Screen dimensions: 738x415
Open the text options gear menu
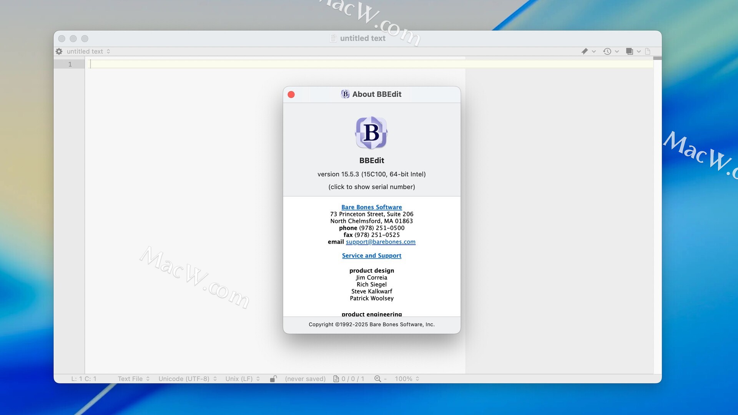tap(59, 51)
